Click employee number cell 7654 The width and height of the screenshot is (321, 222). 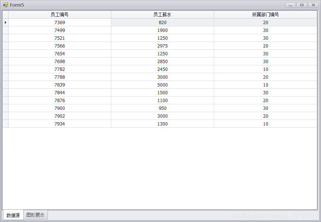60,53
